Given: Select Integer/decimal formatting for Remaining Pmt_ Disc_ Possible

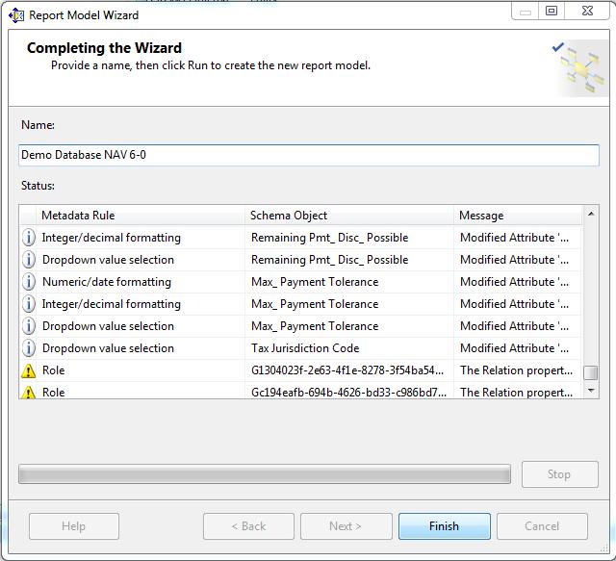Looking at the screenshot, I should click(x=112, y=238).
